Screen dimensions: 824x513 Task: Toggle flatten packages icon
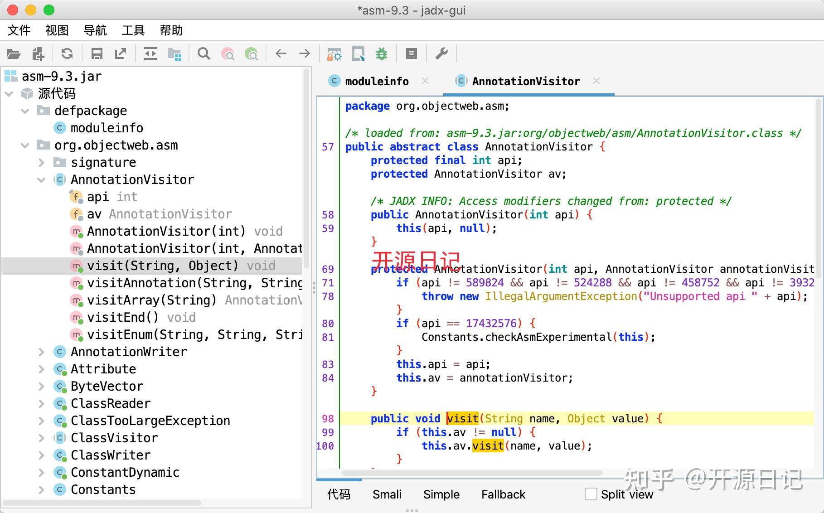click(x=174, y=54)
